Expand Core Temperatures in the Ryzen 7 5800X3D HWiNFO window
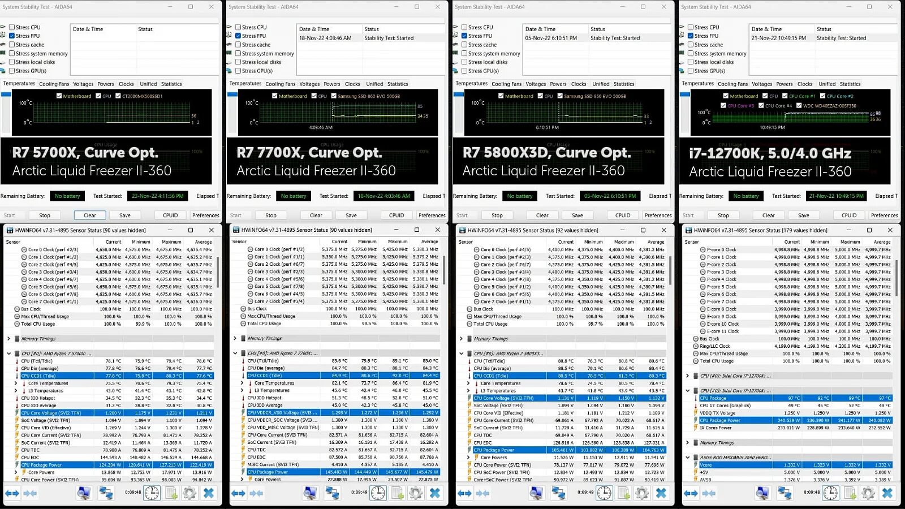 pyautogui.click(x=468, y=383)
